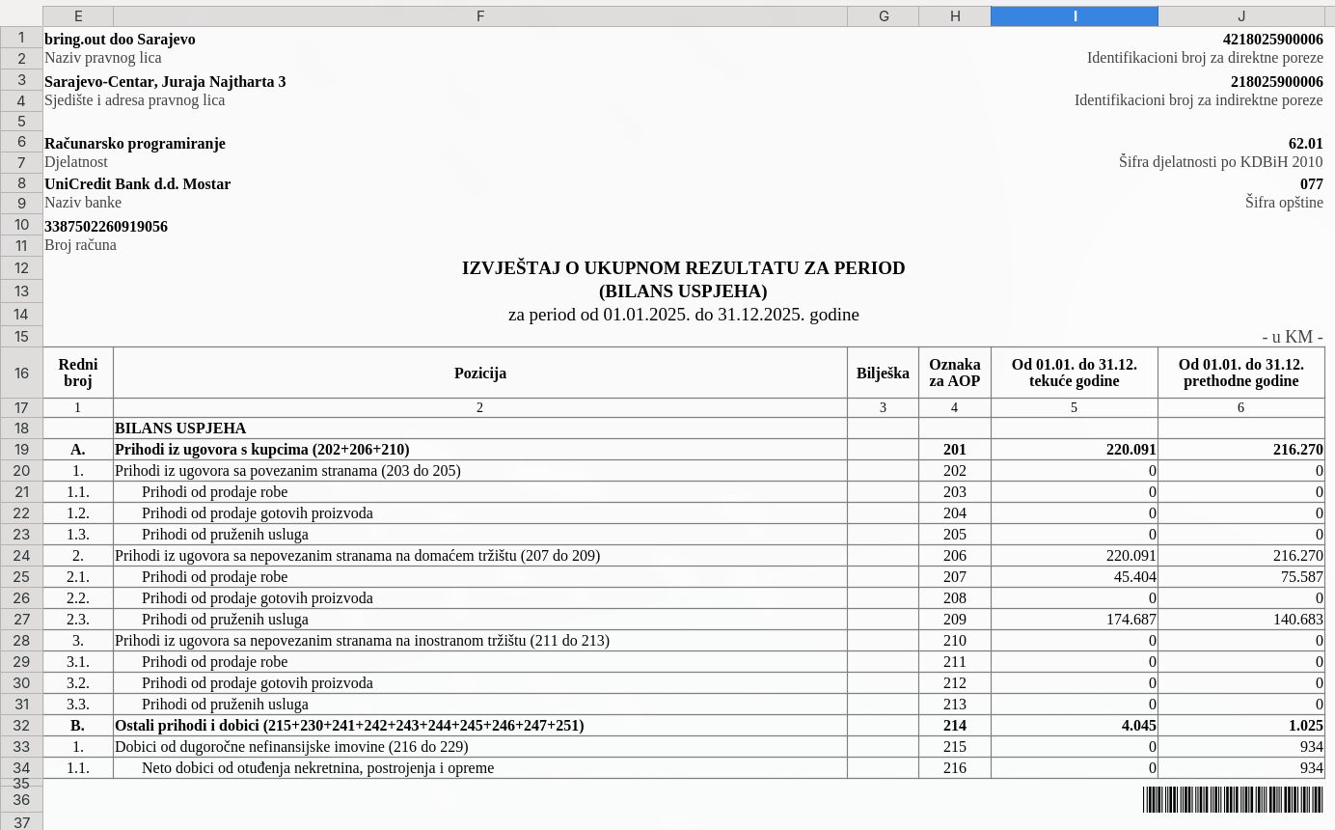Click column E header
The image size is (1335, 830).
(x=78, y=16)
